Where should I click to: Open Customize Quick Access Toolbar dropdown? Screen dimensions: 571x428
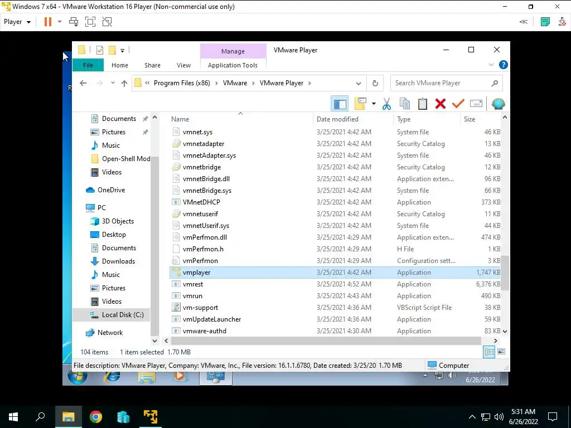click(122, 51)
